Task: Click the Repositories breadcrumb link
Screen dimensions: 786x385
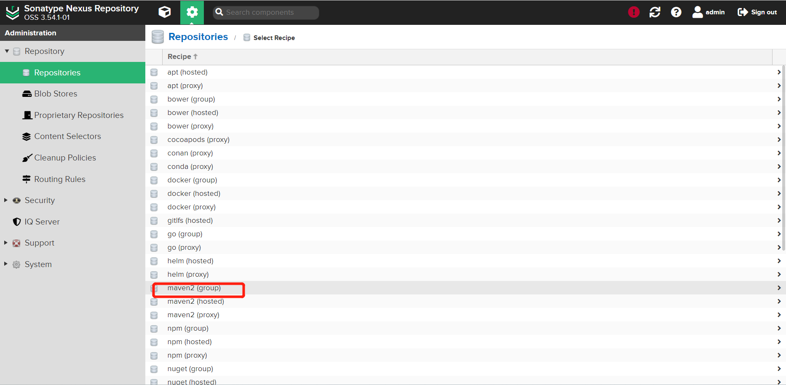Action: (198, 37)
